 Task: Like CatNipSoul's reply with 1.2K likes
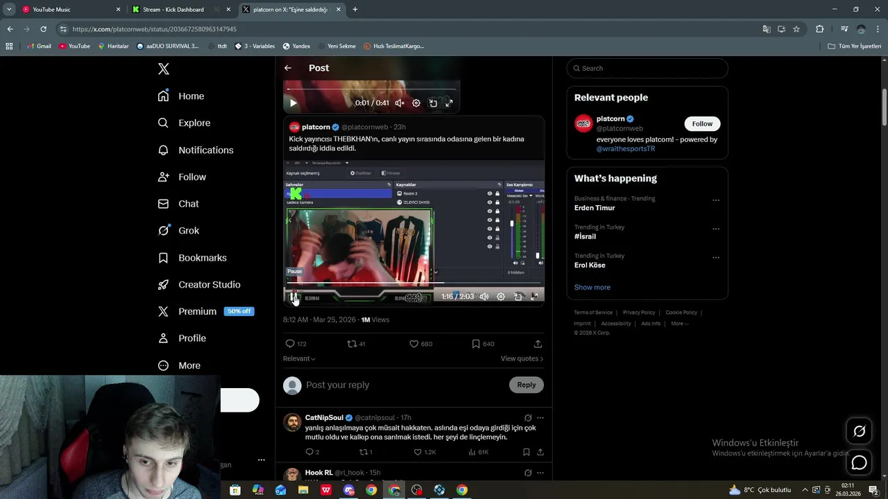425,452
